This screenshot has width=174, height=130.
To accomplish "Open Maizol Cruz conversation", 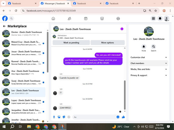I will pos(23,43).
